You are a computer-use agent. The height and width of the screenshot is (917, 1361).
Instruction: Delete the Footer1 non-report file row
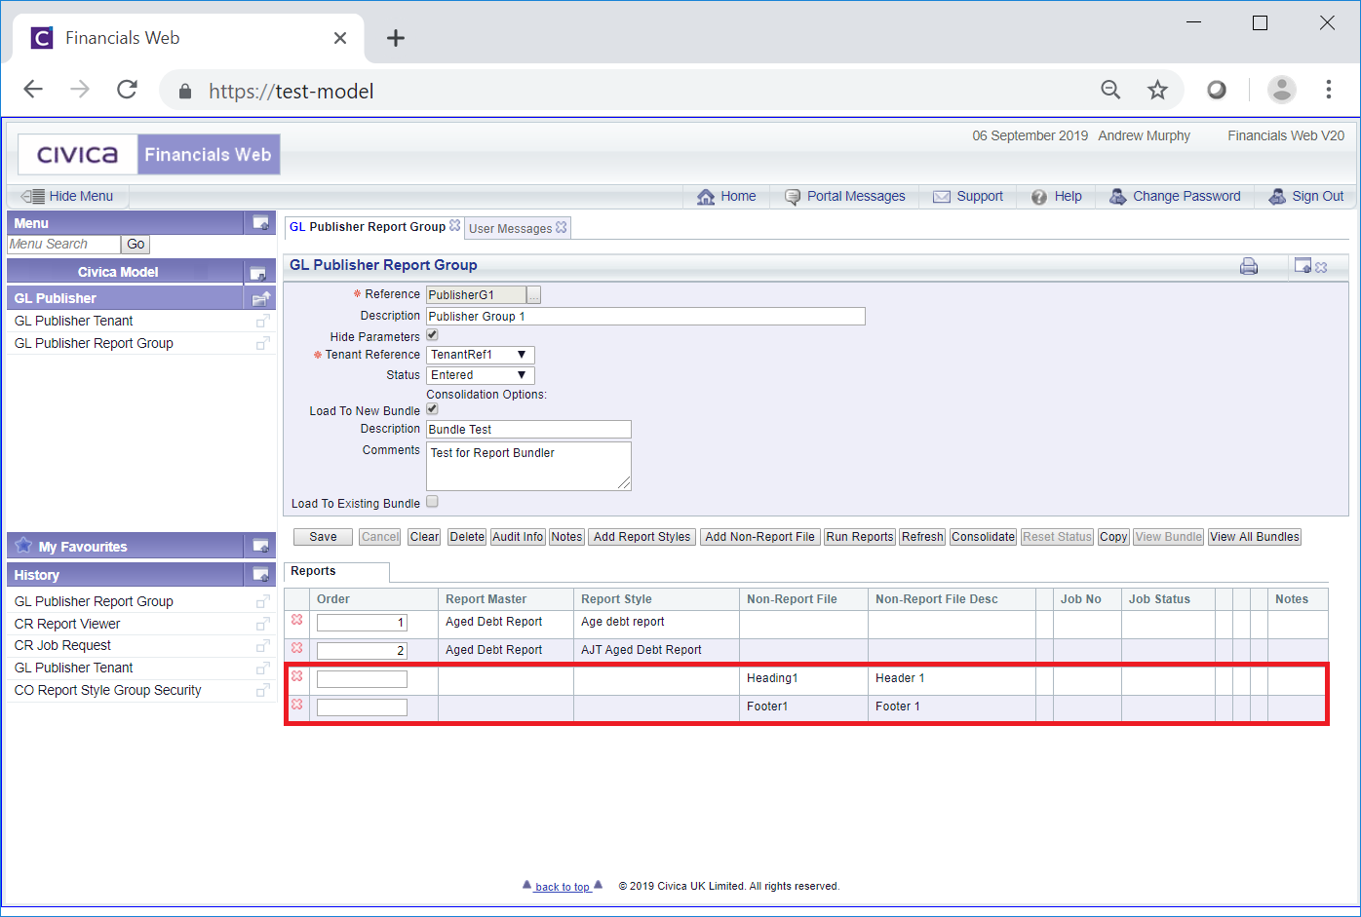297,705
